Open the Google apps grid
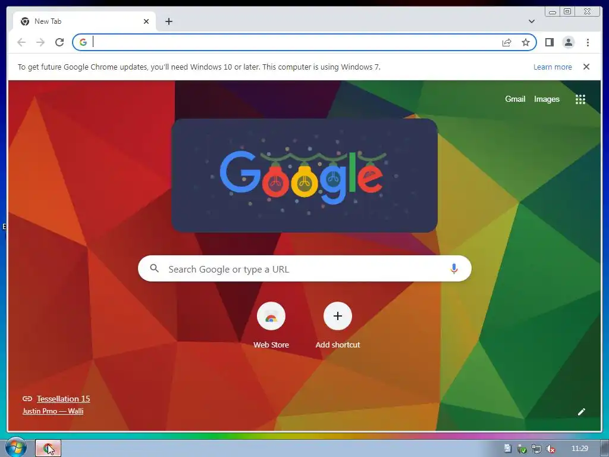Image resolution: width=609 pixels, height=457 pixels. point(580,99)
